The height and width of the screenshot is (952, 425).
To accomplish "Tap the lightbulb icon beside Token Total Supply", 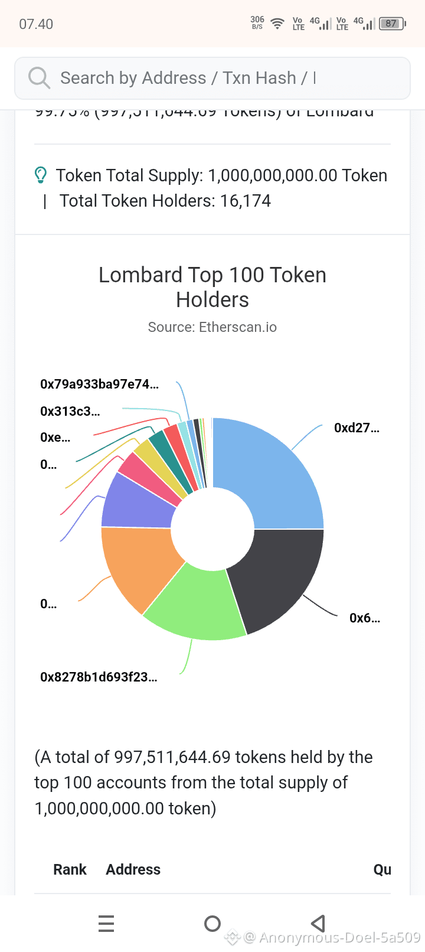I will click(x=41, y=175).
